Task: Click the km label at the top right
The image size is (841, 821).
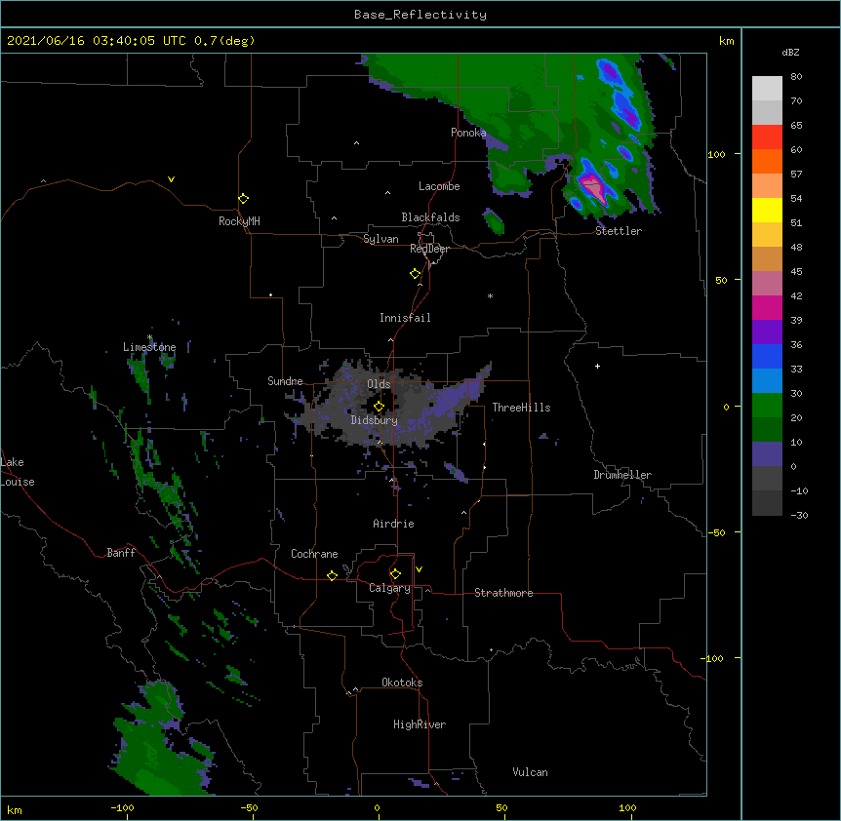Action: click(x=727, y=41)
